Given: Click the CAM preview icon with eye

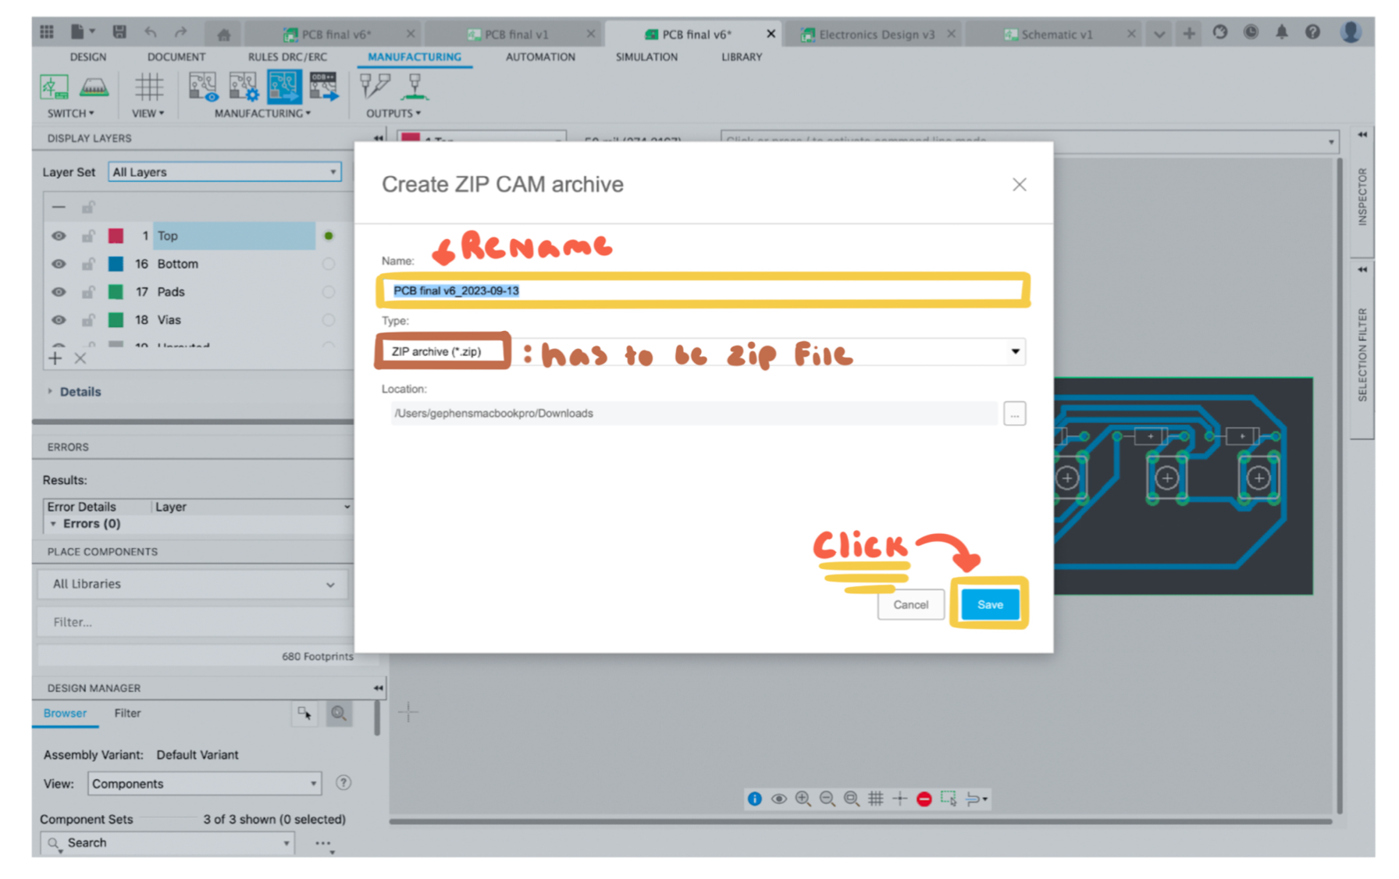Looking at the screenshot, I should (x=203, y=87).
